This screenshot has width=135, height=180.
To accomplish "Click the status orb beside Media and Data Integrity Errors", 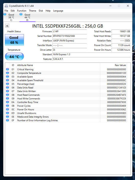I will (7, 117).
